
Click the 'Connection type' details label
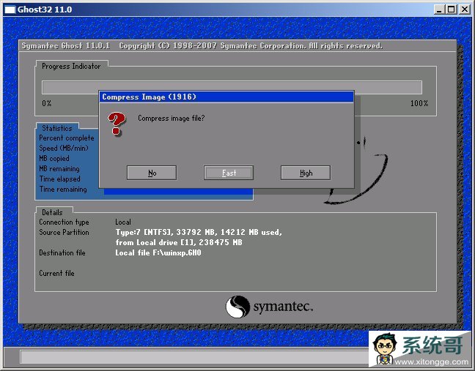pos(65,222)
